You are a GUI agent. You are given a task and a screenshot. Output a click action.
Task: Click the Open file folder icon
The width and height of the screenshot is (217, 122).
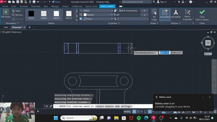(x=14, y=2)
